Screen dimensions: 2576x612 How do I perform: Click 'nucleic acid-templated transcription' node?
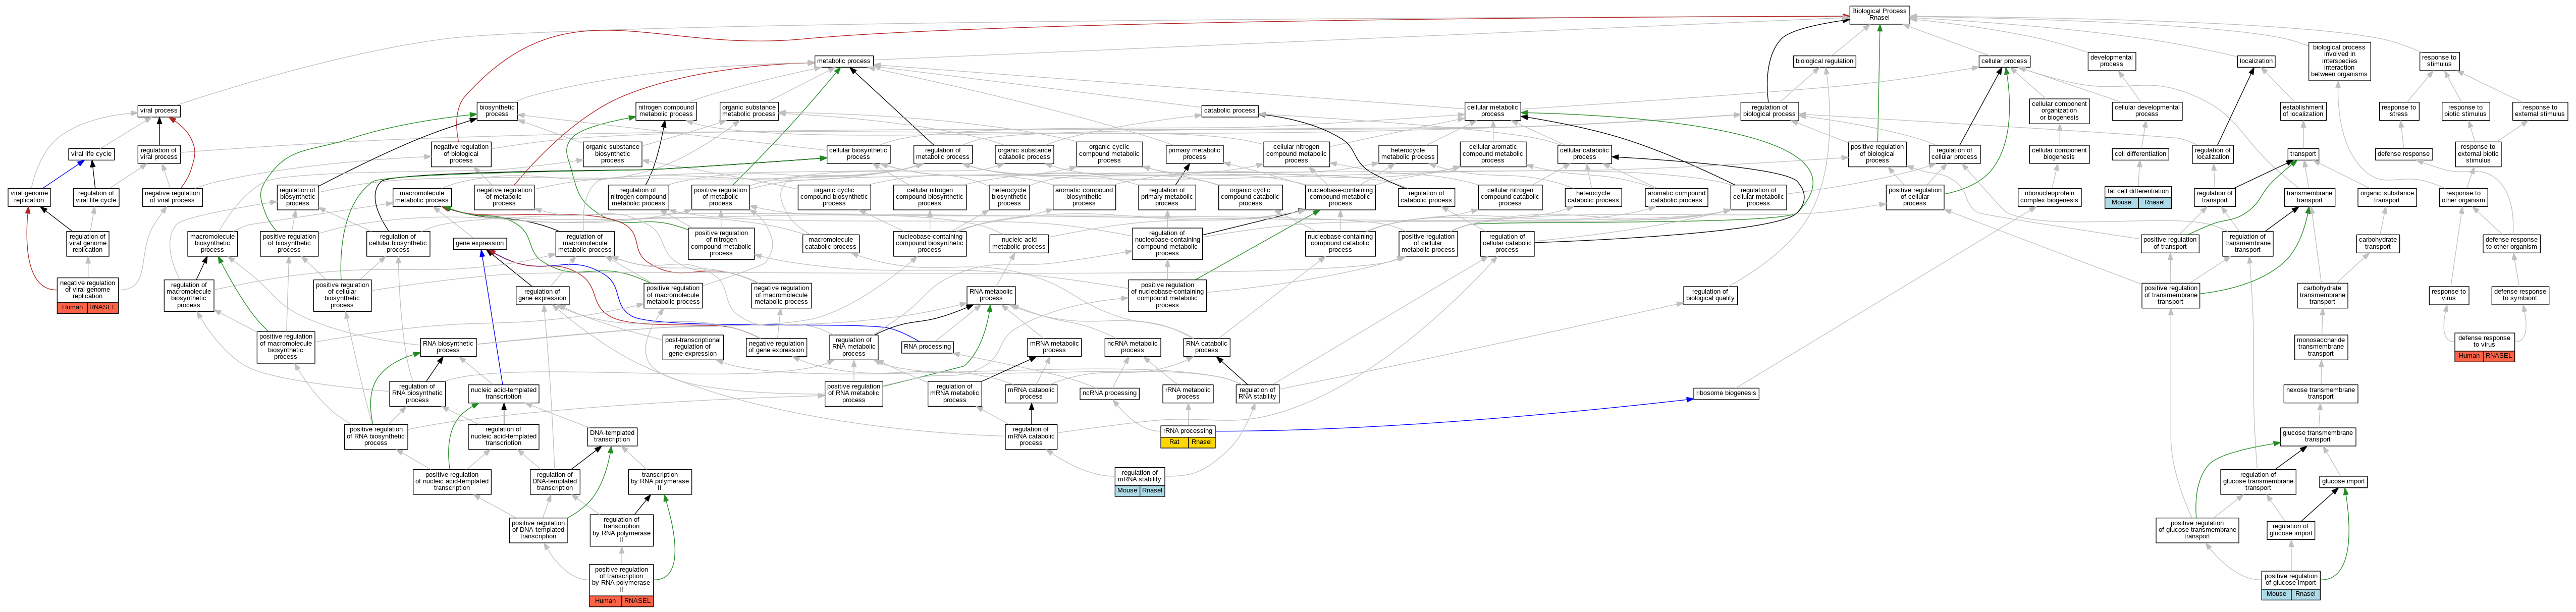pos(504,393)
